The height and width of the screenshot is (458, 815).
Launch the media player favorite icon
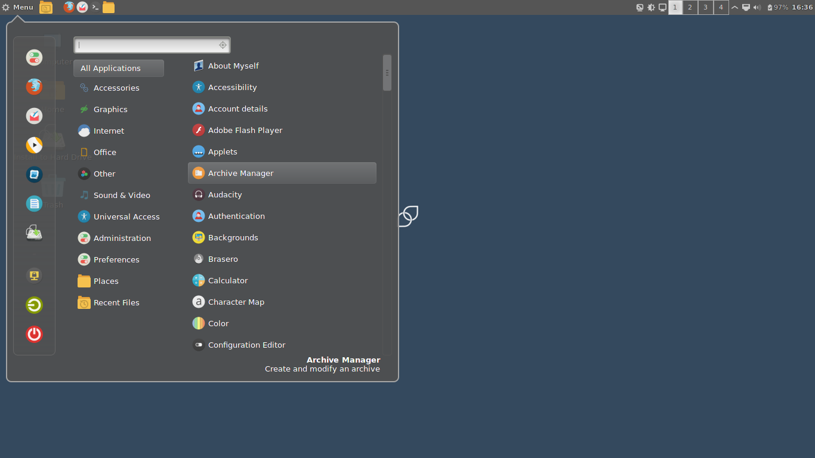point(34,146)
